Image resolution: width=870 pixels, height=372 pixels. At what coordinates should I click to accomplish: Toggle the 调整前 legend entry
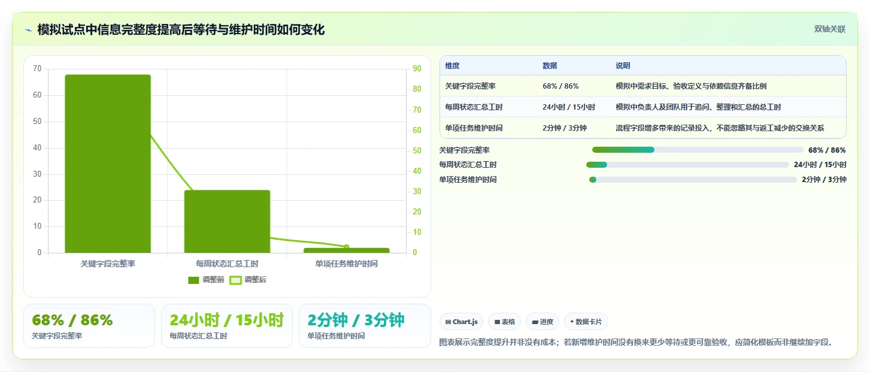(x=206, y=280)
